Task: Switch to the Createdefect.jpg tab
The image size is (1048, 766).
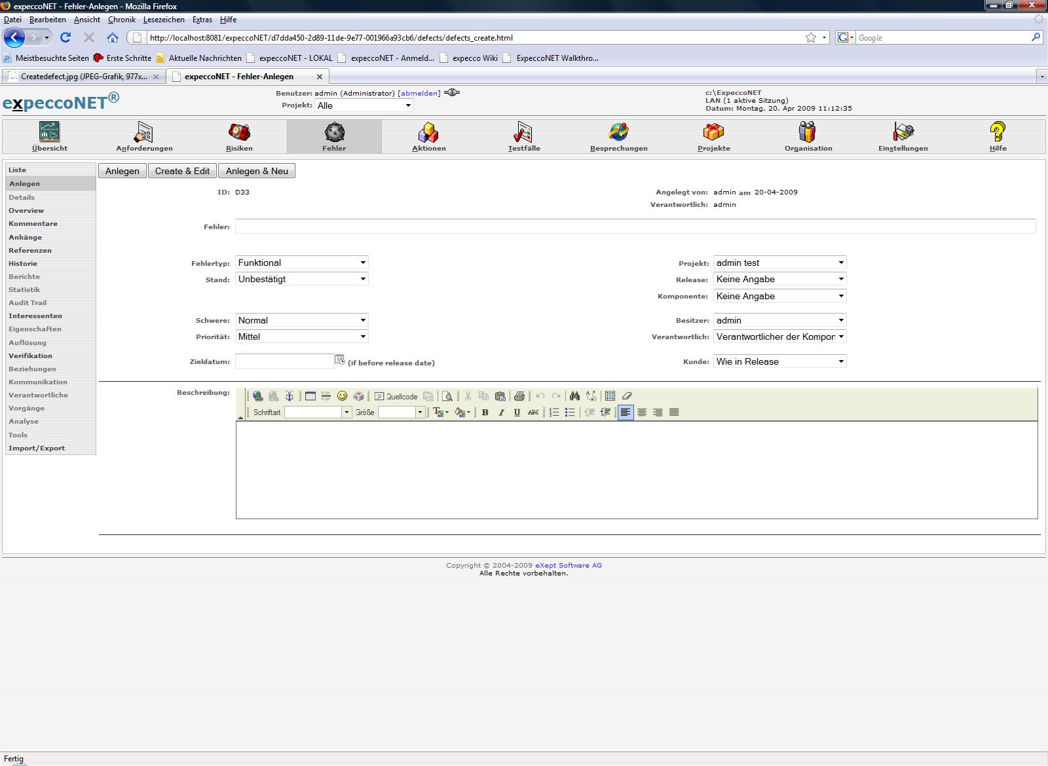Action: coord(83,77)
